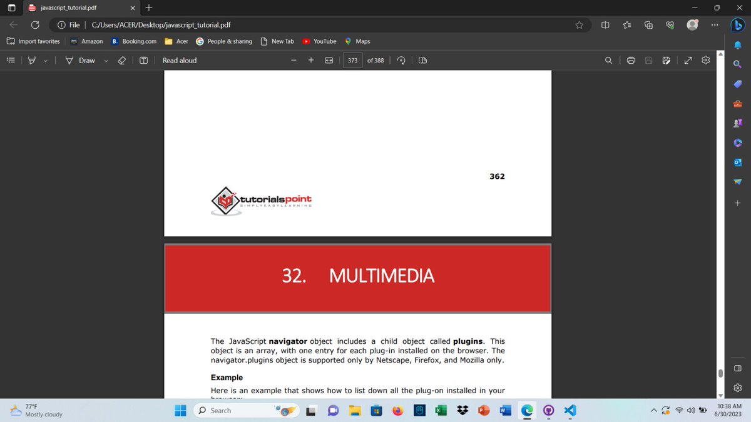
Task: Enable split screen view
Action: click(605, 25)
